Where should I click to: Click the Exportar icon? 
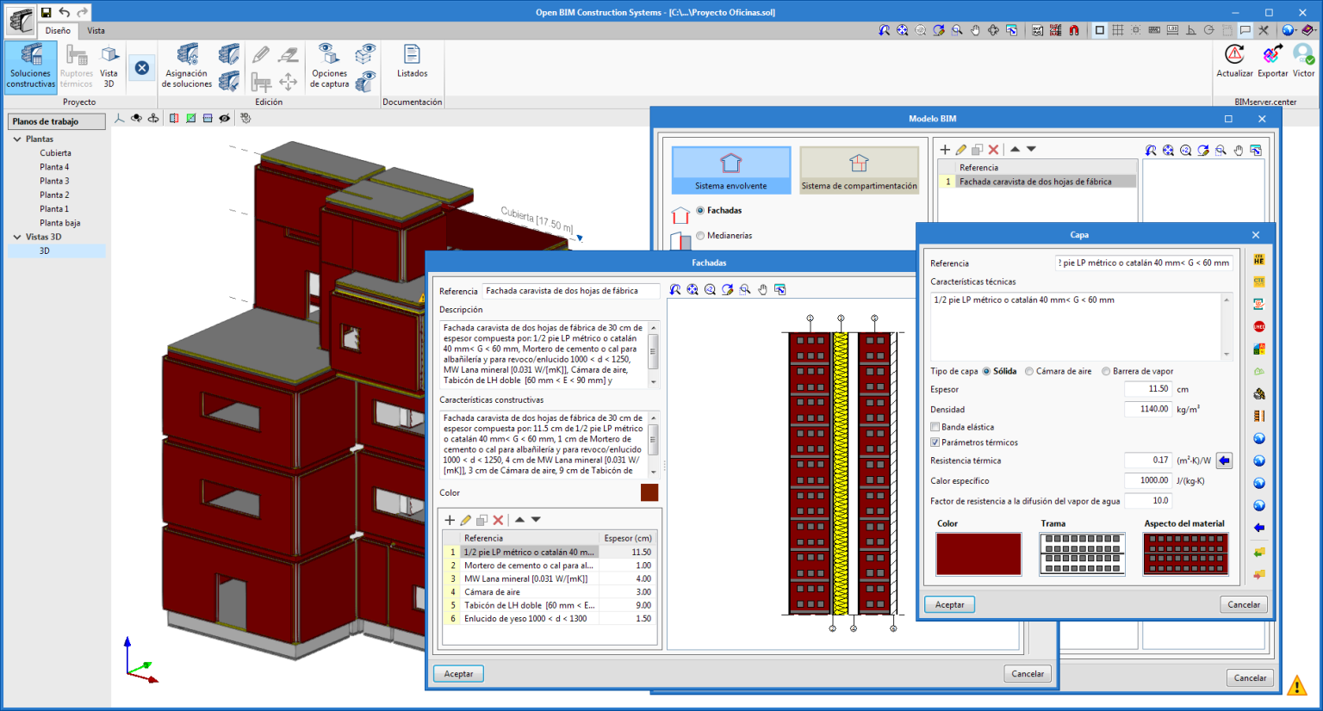click(1272, 60)
